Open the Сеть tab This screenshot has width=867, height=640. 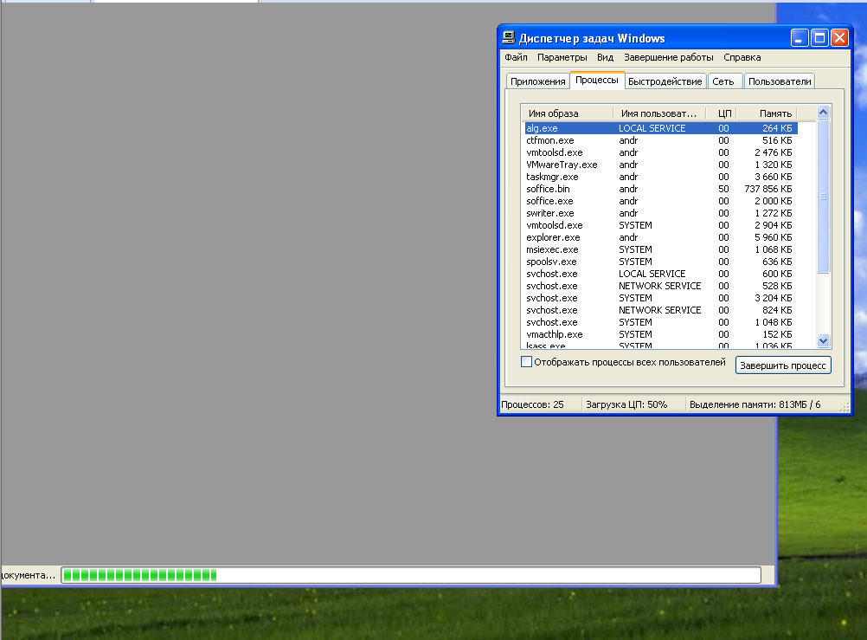[x=723, y=81]
